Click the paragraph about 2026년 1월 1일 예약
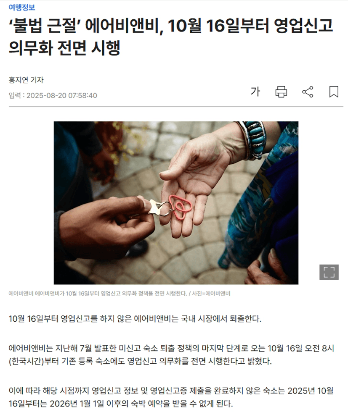The height and width of the screenshot is (417, 348). (x=171, y=397)
